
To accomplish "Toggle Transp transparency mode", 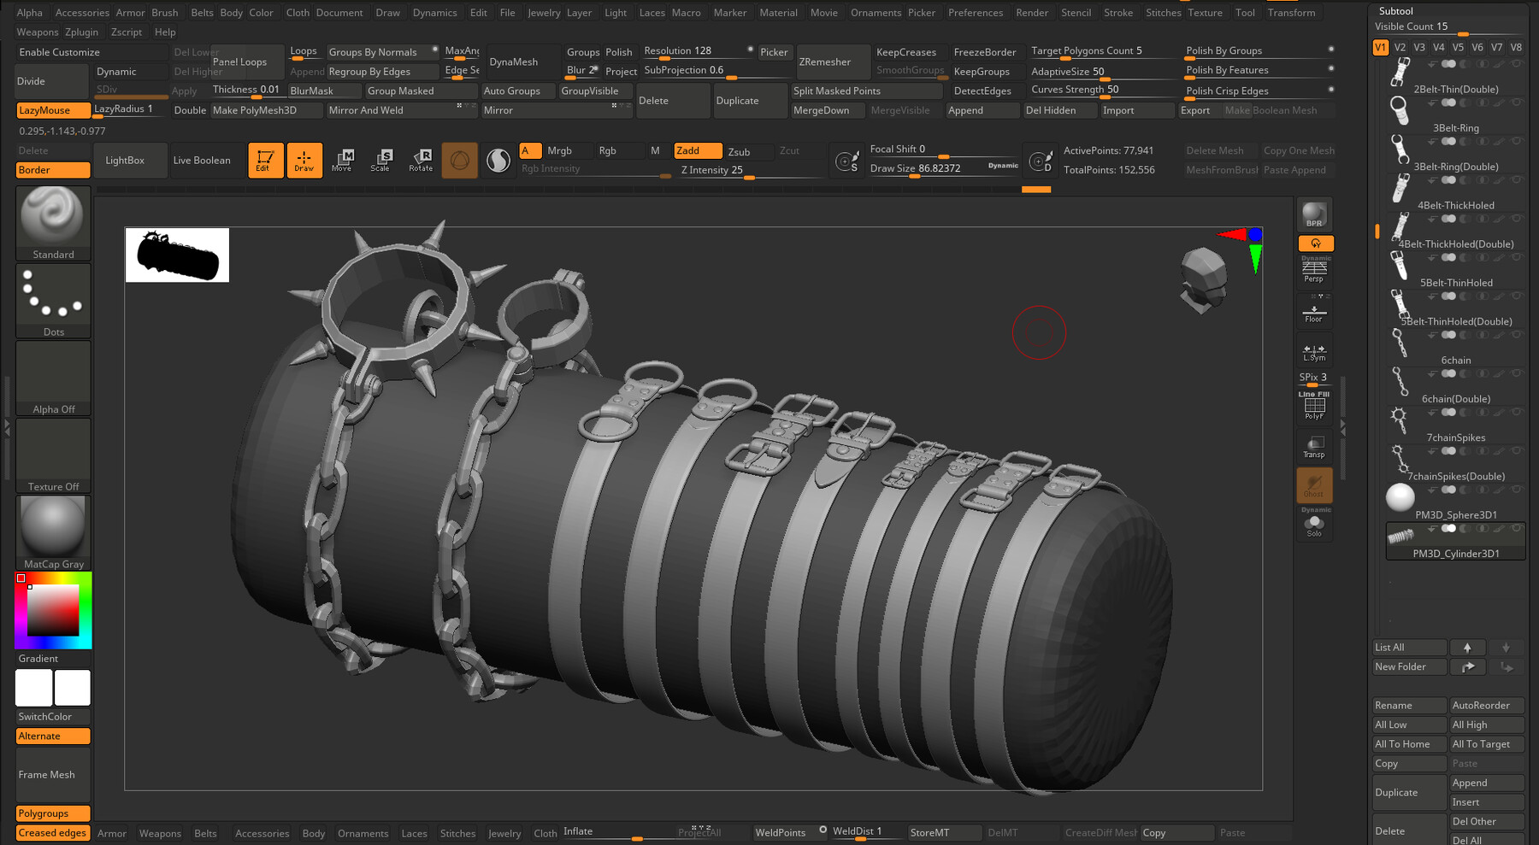I will 1314,447.
